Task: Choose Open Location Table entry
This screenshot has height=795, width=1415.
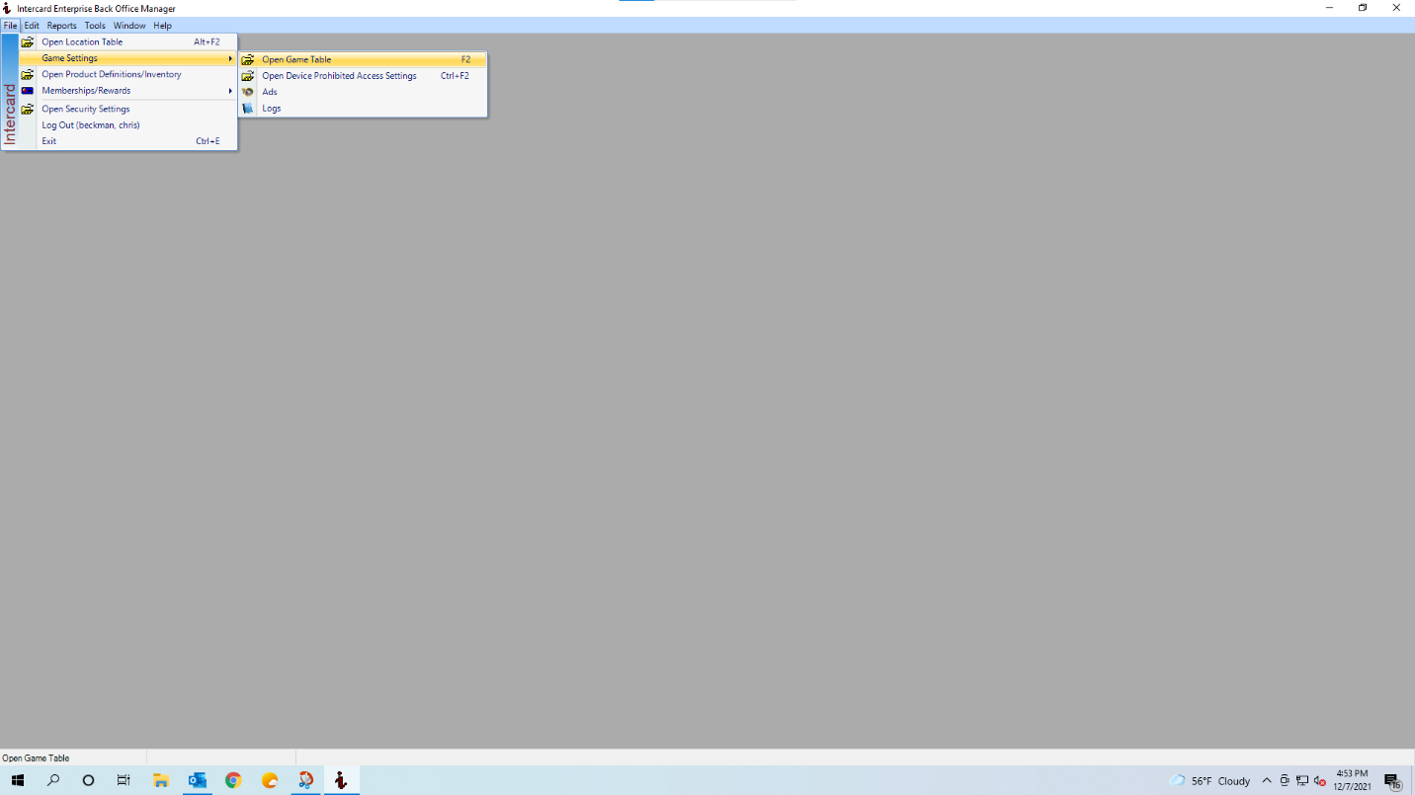Action: click(128, 42)
